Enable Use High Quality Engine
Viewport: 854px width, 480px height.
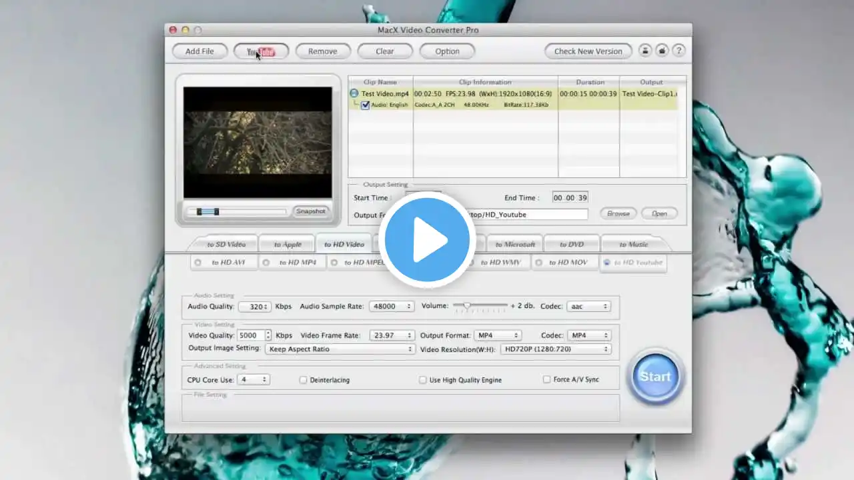pos(422,380)
